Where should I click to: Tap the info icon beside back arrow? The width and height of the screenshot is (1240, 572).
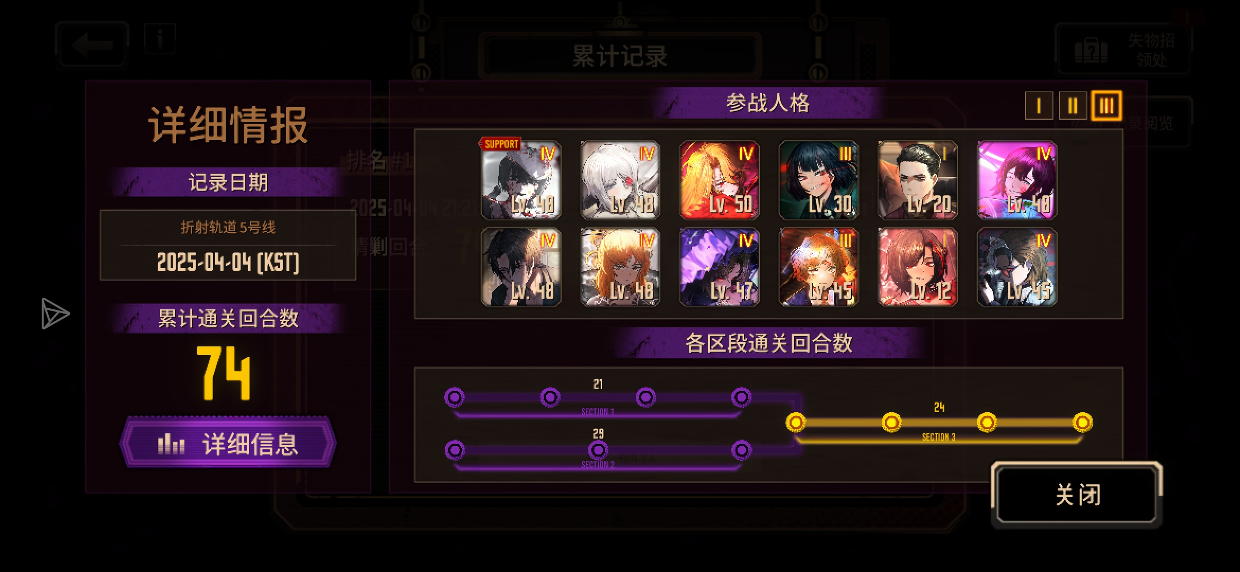point(160,39)
